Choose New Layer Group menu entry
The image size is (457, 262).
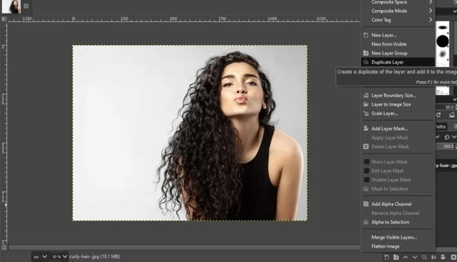tap(389, 53)
